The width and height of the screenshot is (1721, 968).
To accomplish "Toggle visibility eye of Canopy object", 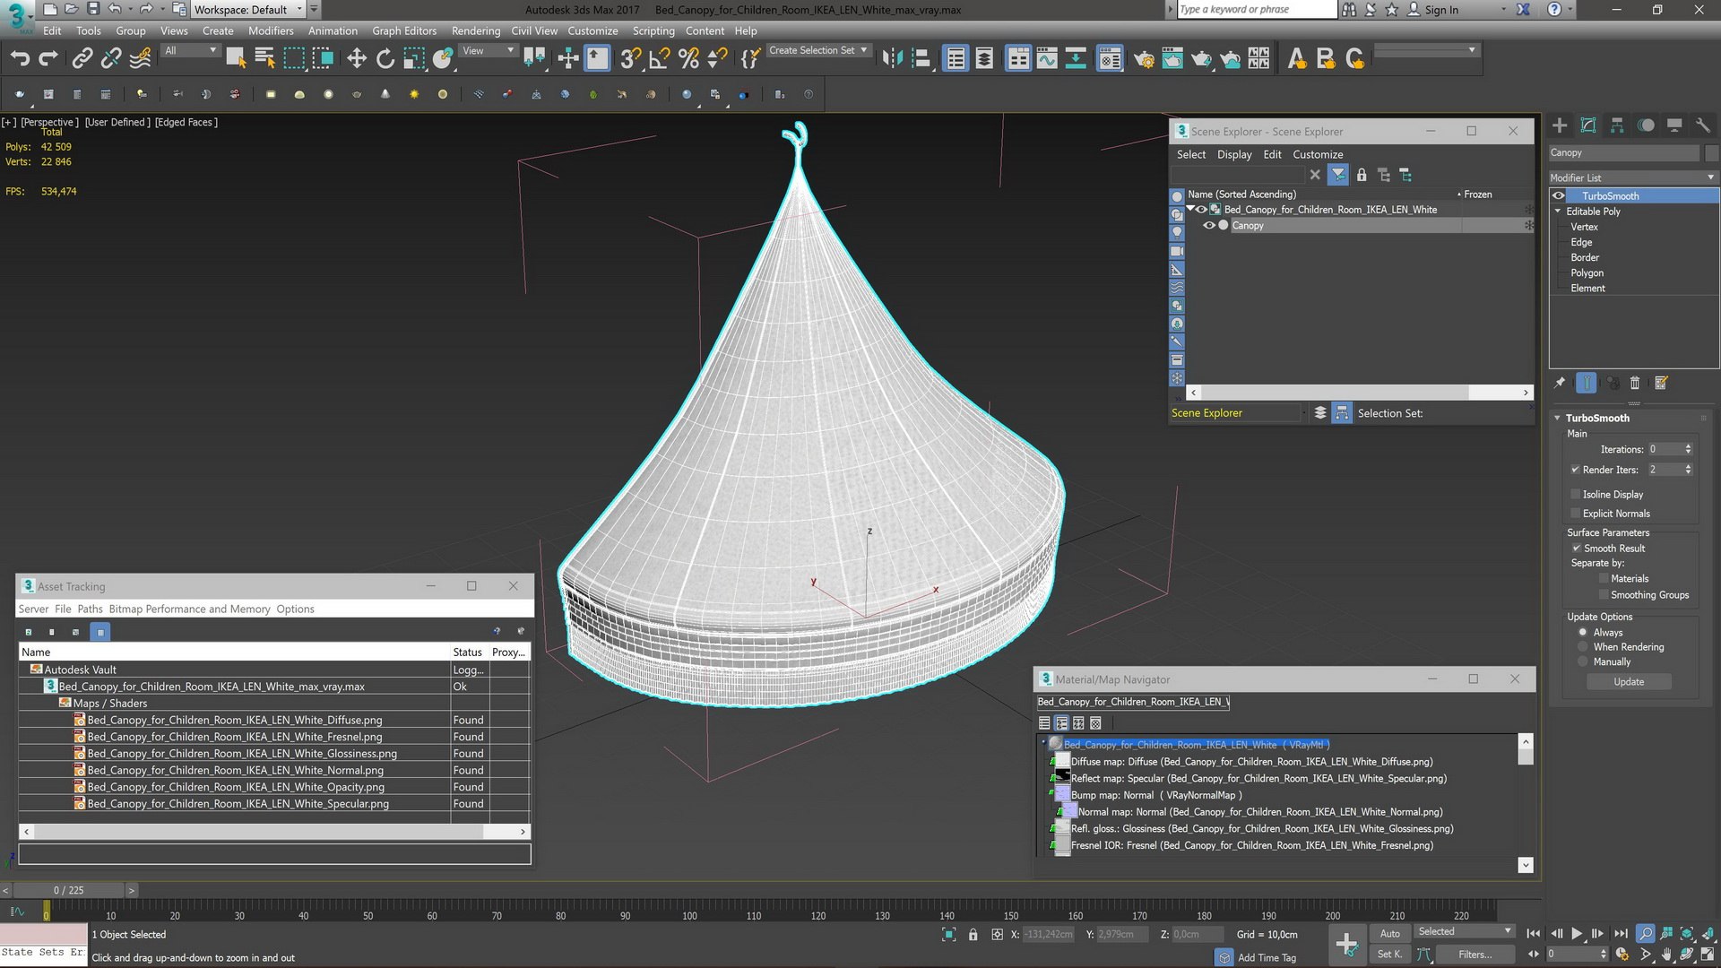I will pyautogui.click(x=1208, y=226).
